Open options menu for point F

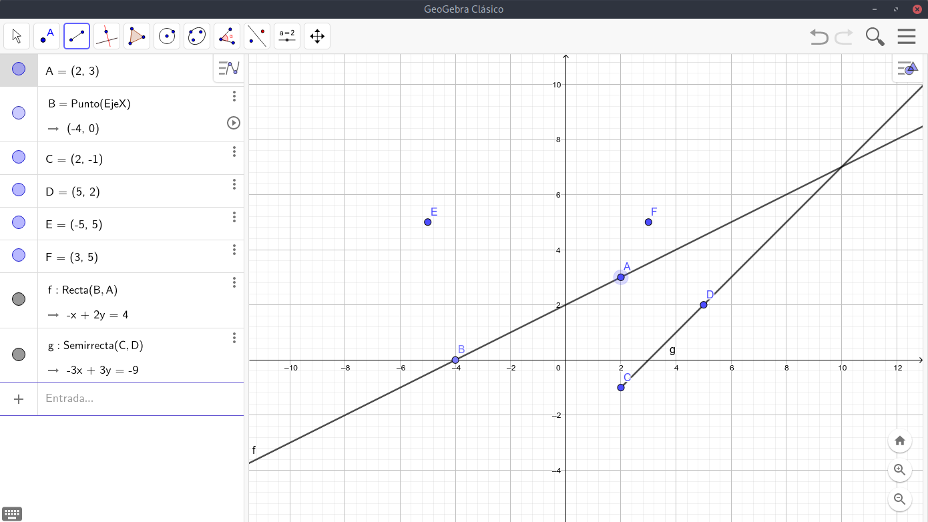coord(234,250)
